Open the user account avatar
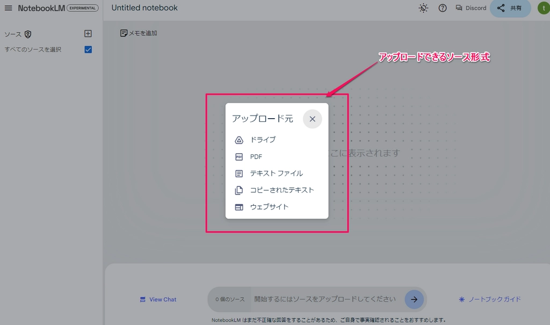 click(x=544, y=8)
